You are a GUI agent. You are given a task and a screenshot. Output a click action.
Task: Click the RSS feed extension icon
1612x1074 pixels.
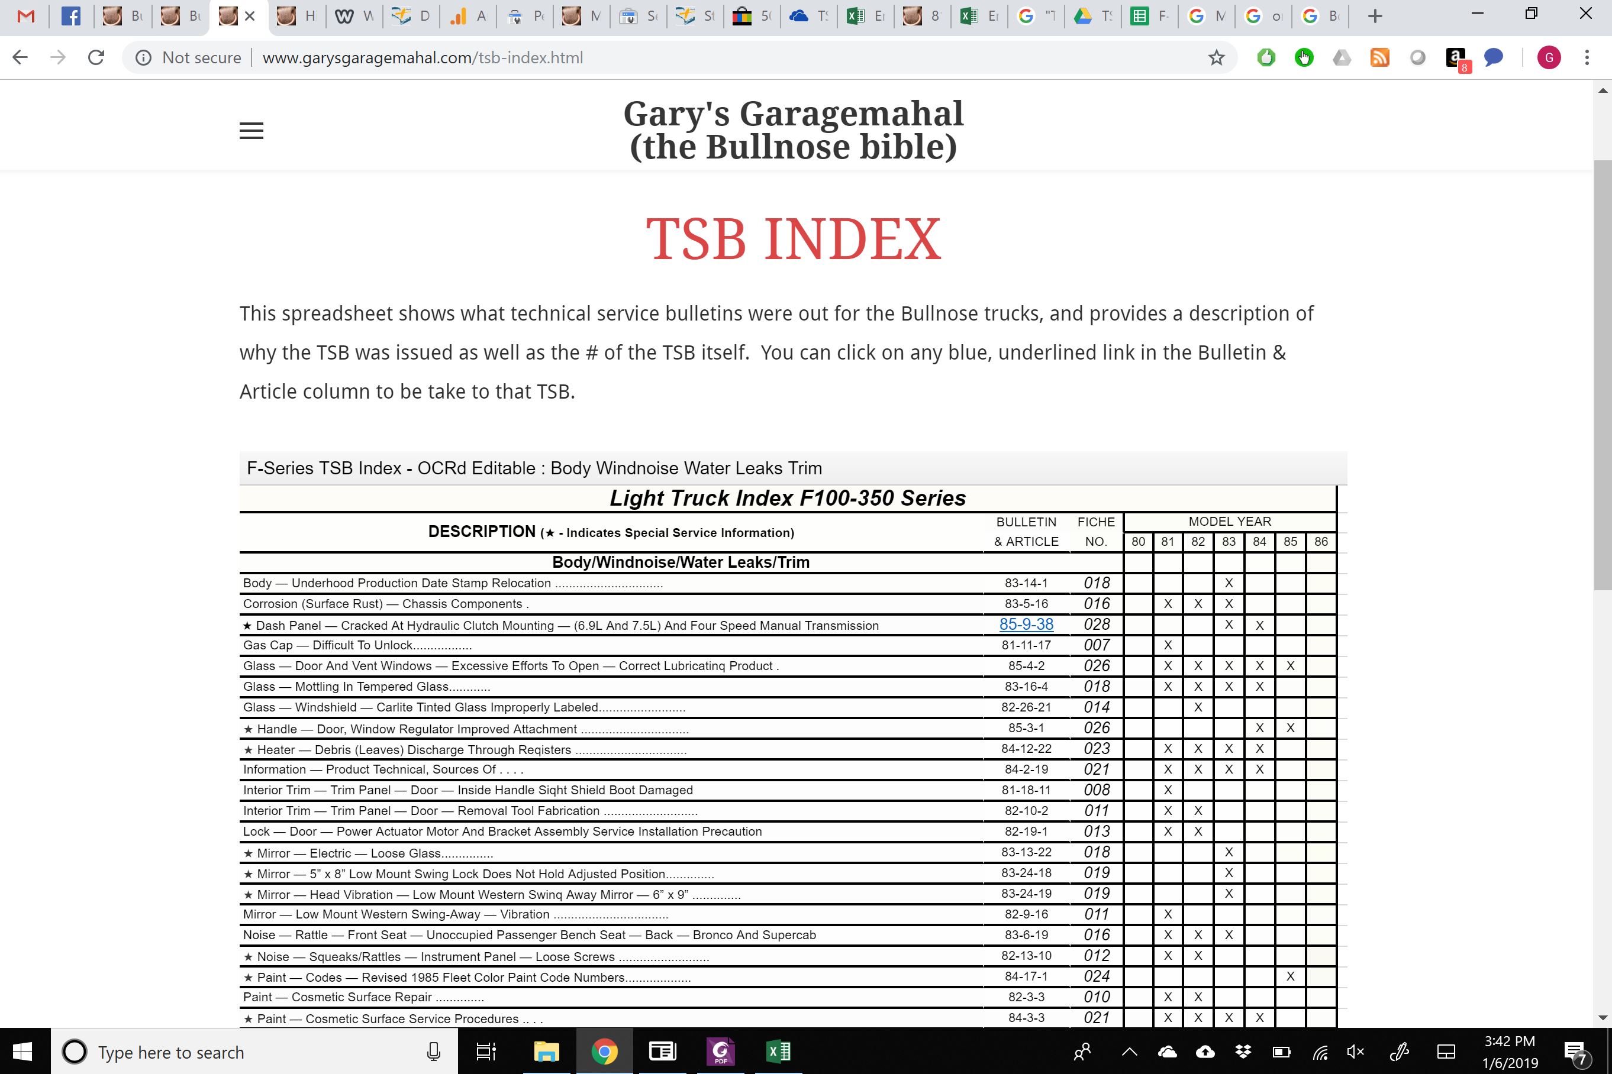(x=1379, y=57)
